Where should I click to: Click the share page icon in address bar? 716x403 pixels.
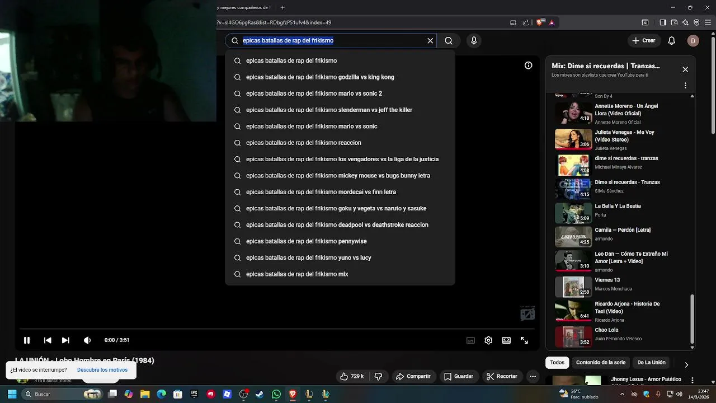coord(526,22)
